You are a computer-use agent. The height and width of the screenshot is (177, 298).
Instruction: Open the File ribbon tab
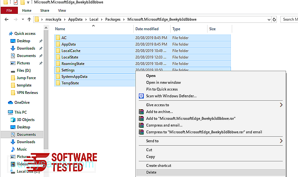pos(9,10)
